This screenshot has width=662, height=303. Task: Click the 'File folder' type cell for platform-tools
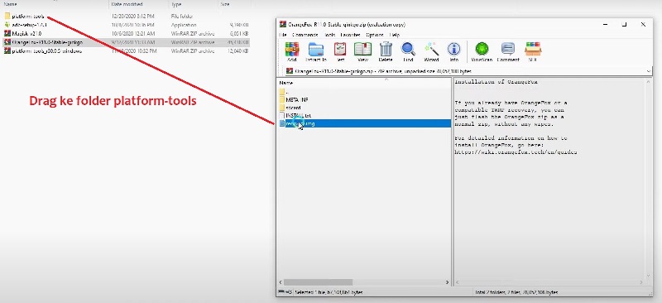click(x=182, y=16)
